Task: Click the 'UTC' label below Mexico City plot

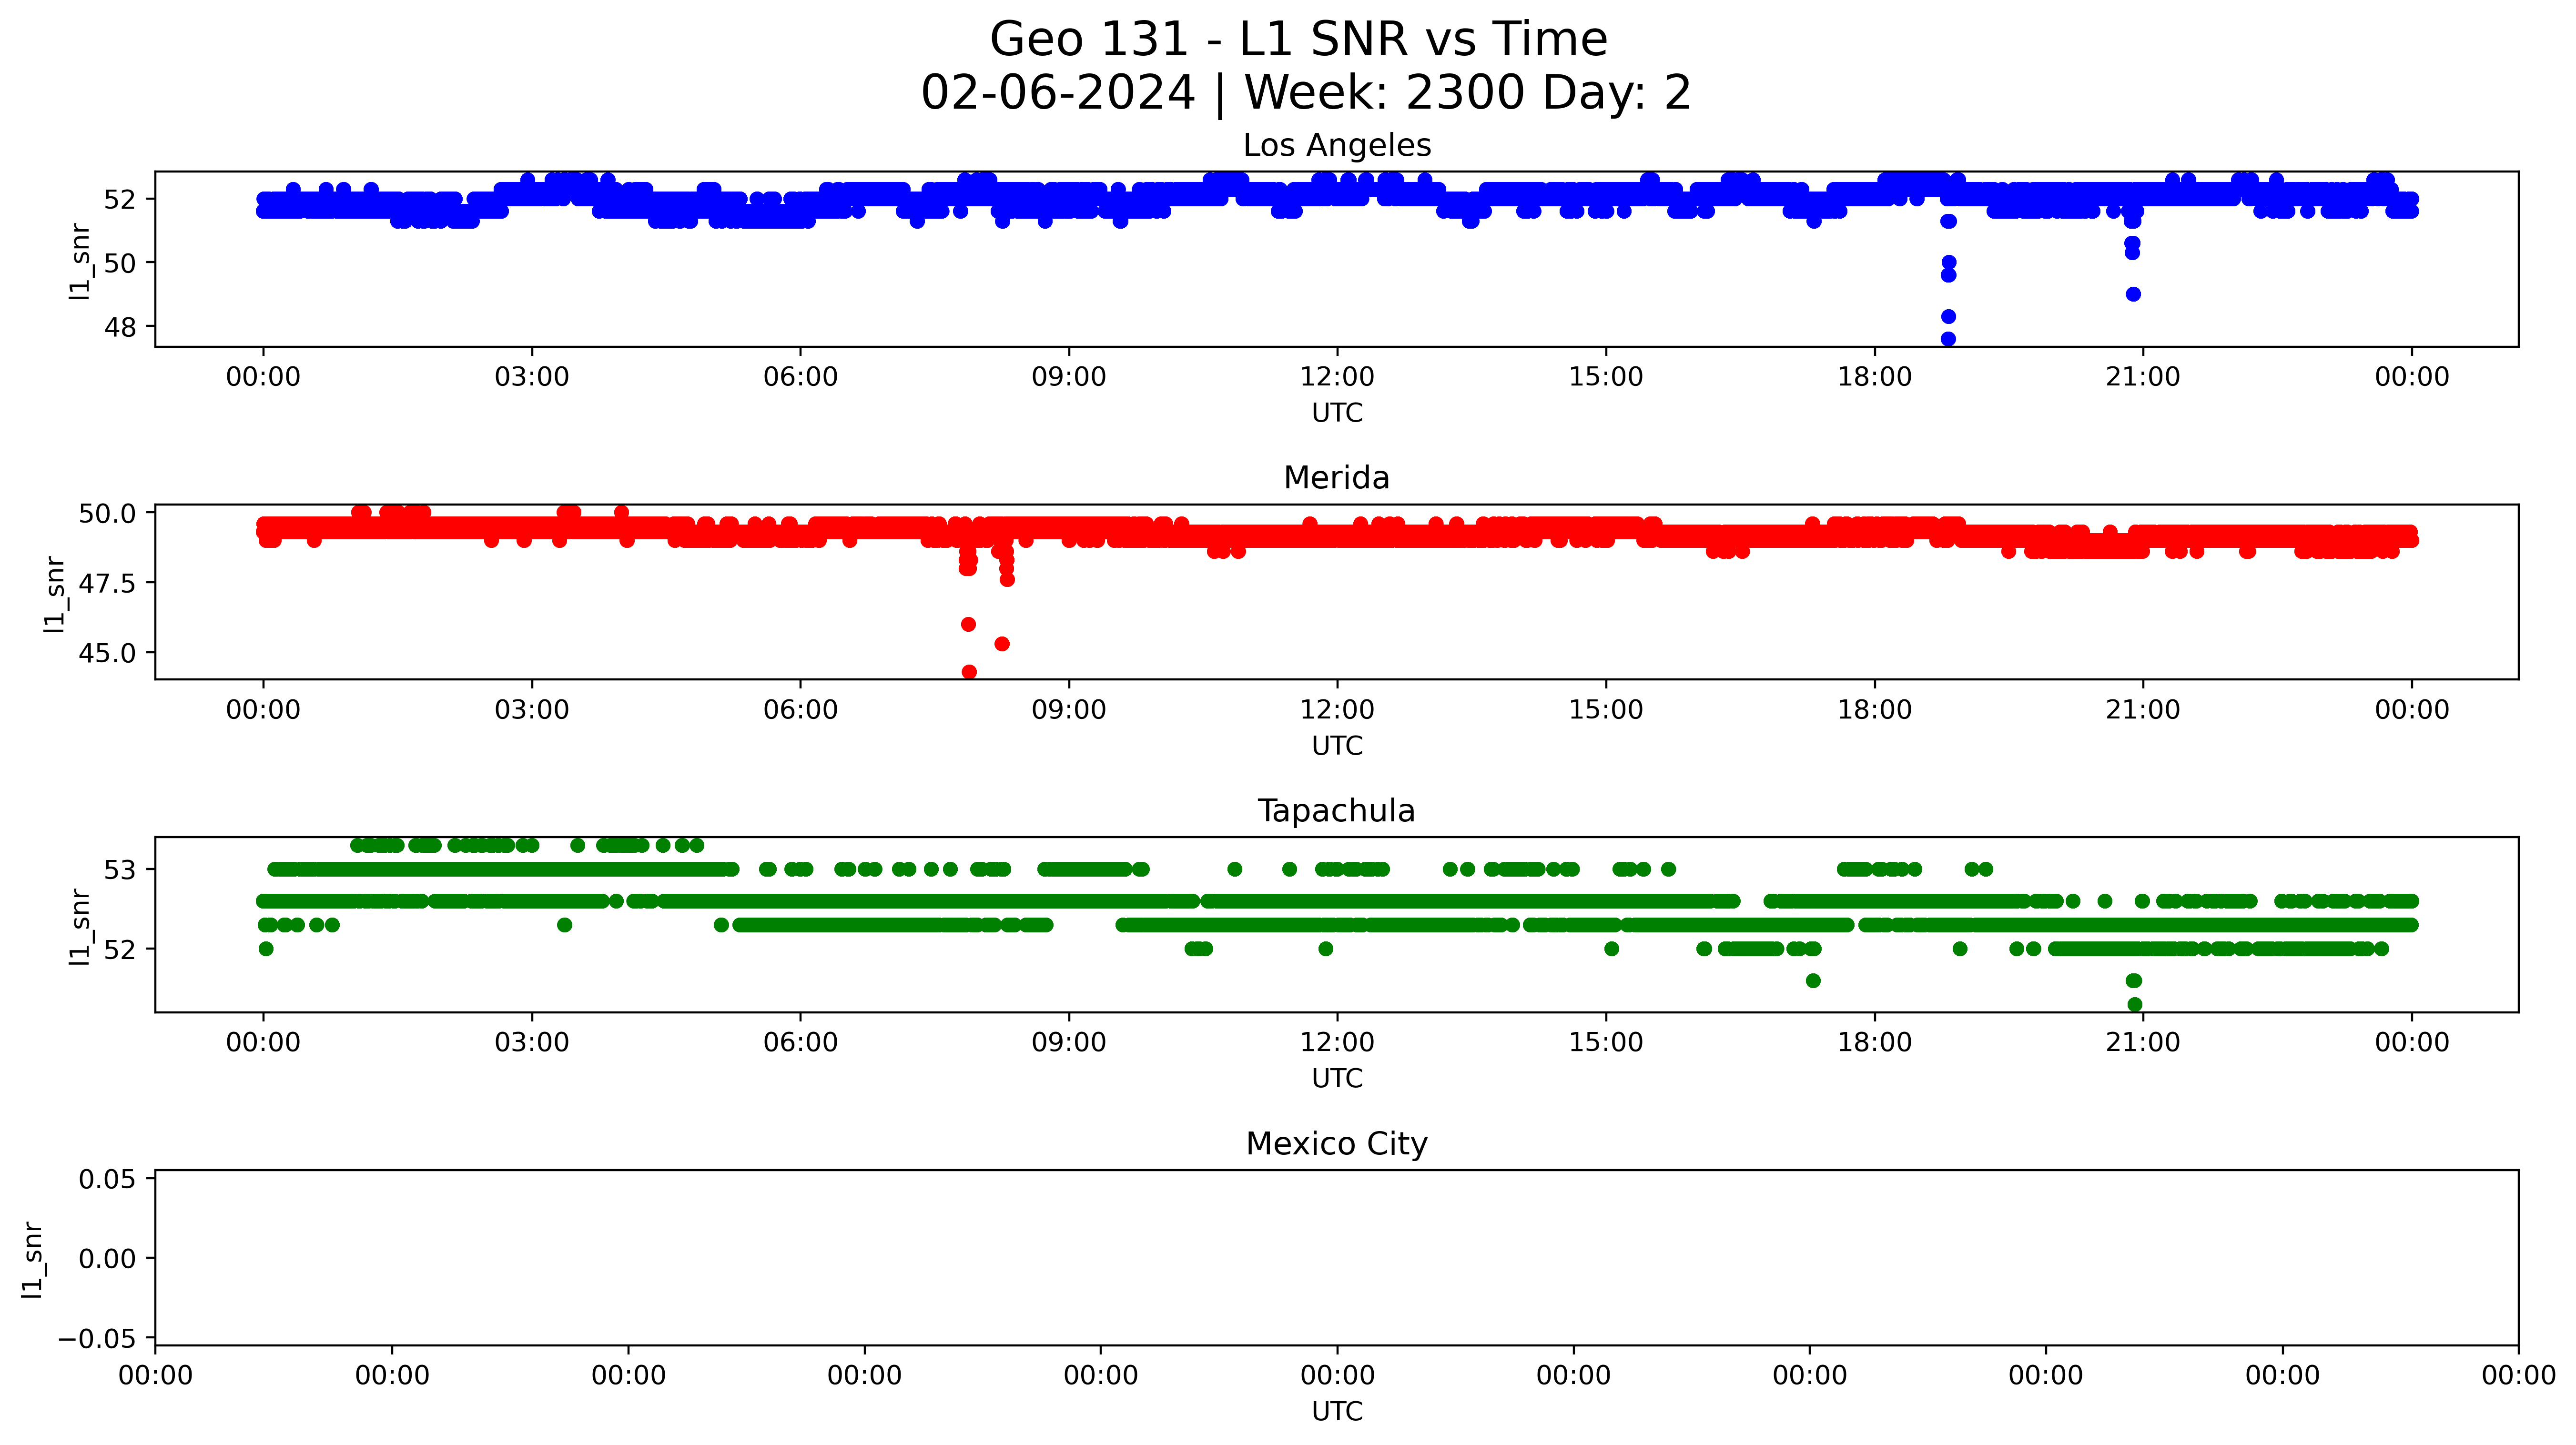Action: coord(1337,1412)
